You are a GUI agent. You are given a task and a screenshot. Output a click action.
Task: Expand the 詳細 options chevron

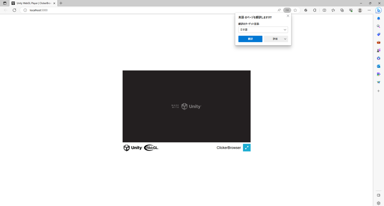[x=285, y=39]
